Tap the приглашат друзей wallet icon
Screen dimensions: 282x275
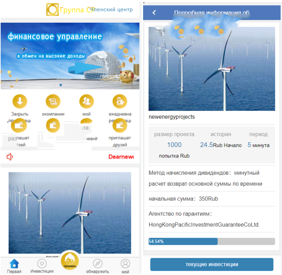(120, 126)
